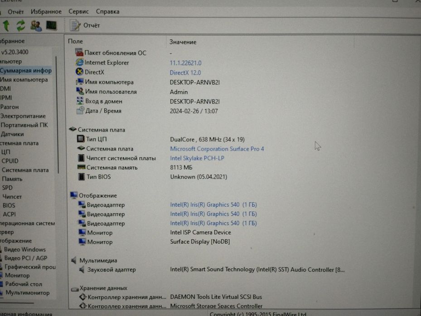Open the Справка menu
This screenshot has height=316, width=421.
tap(108, 11)
